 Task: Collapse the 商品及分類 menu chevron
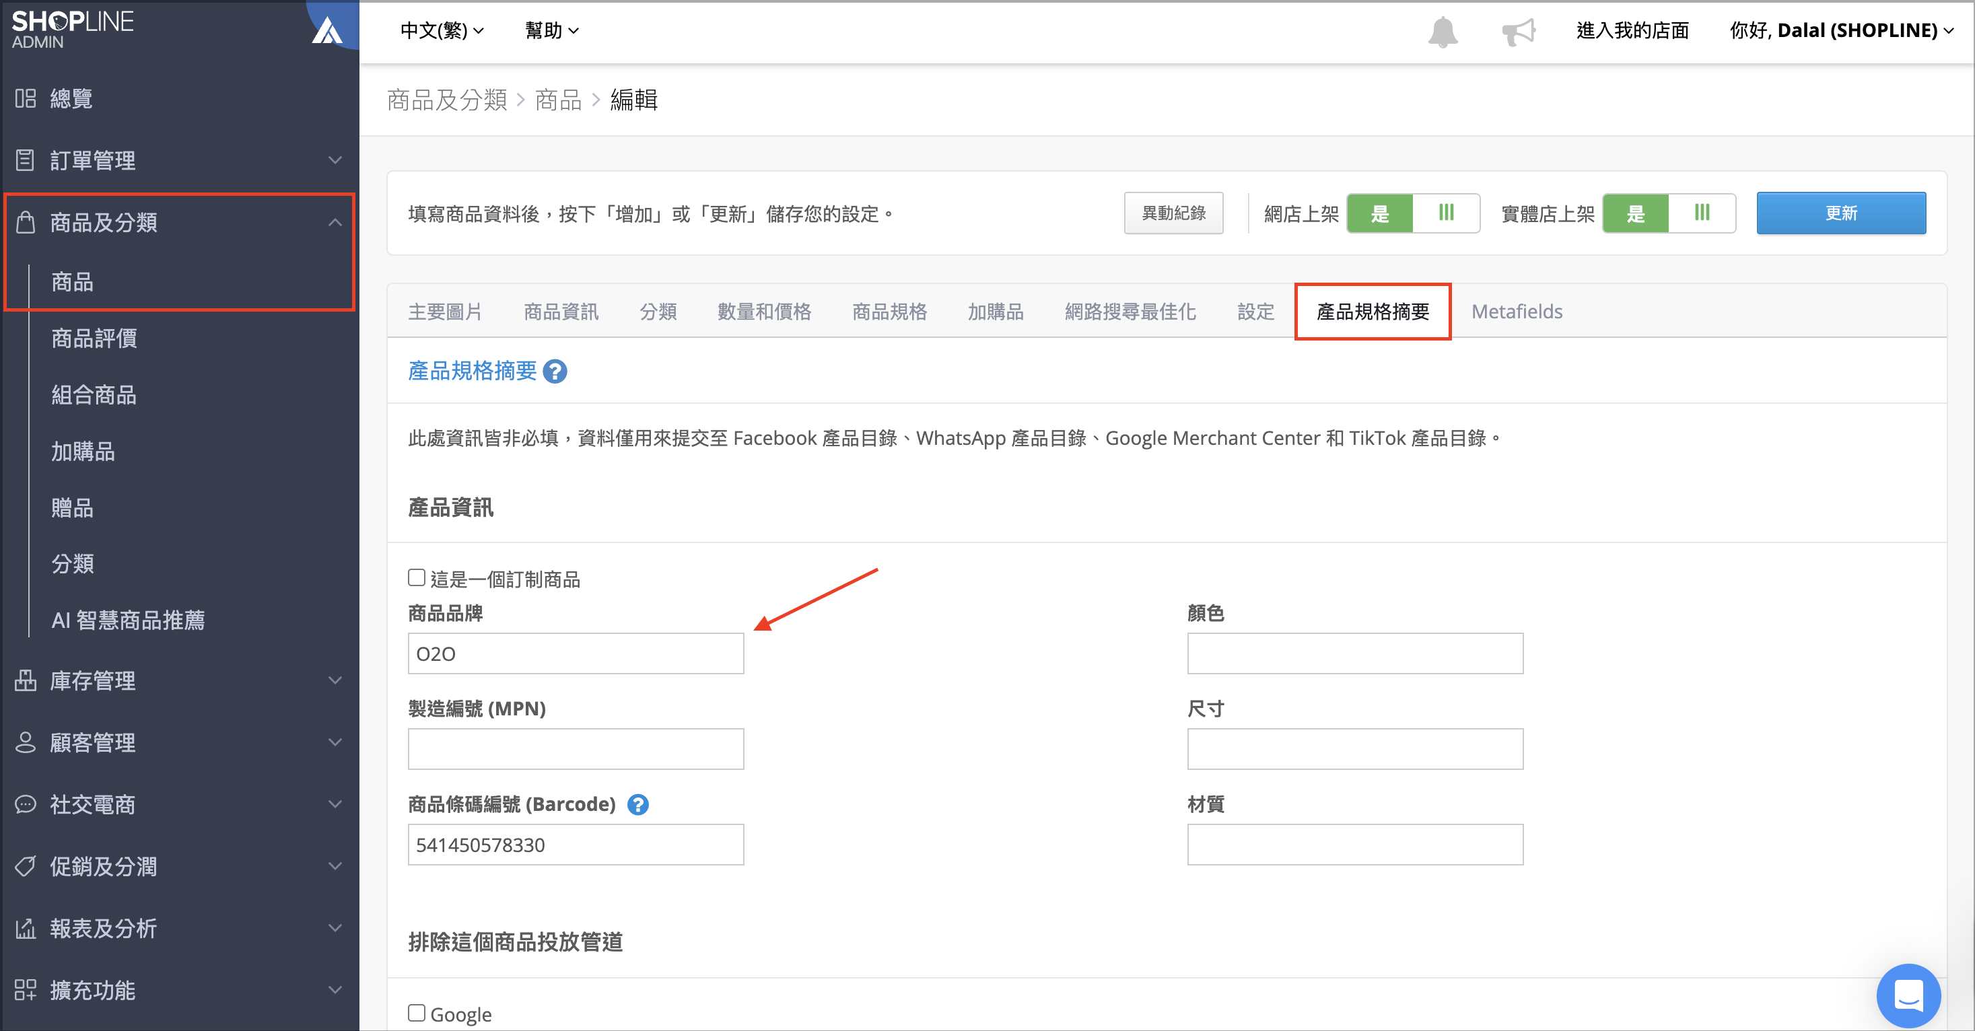pos(335,222)
